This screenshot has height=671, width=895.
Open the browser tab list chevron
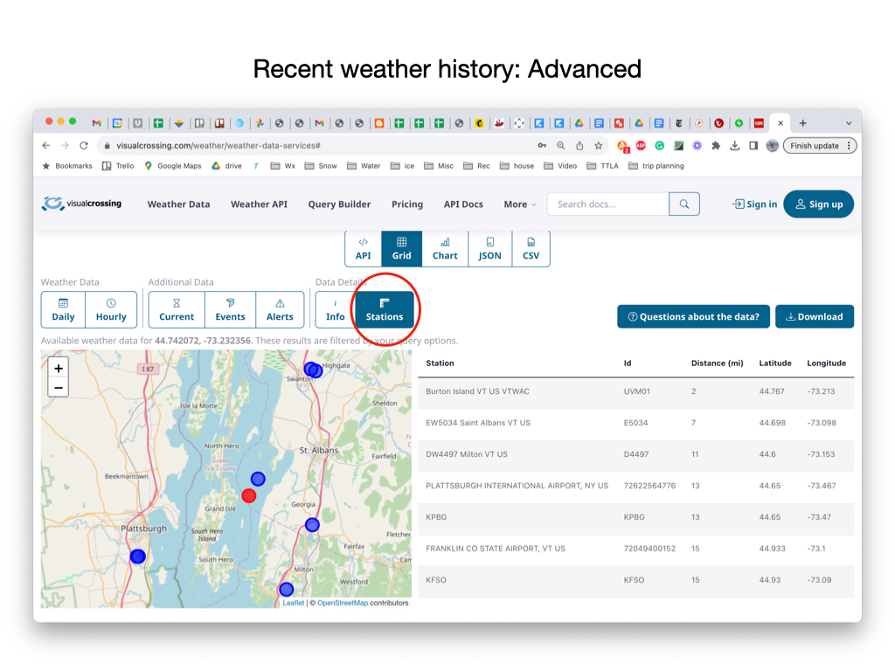[x=848, y=123]
